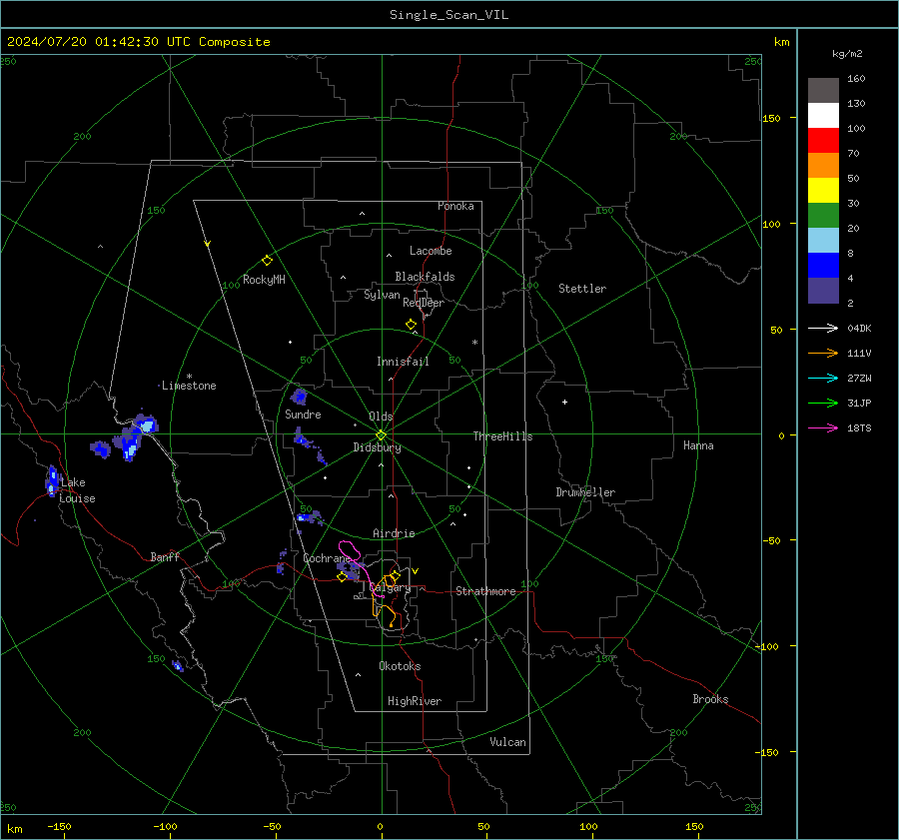Click the Sundre map label
The width and height of the screenshot is (899, 840).
click(303, 415)
